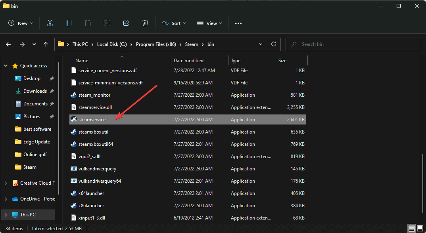
Task: Open the Sort dropdown menu
Action: click(x=174, y=23)
